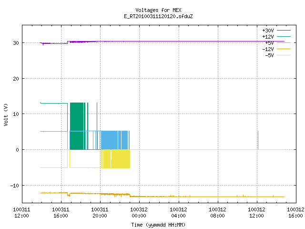This screenshot has width=305, height=229.
Task: Click the x-axis tick 100312 16:00
Action: (x=295, y=213)
